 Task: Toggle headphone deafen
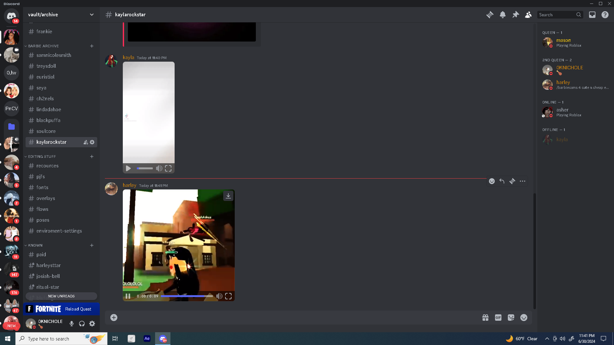[82, 324]
